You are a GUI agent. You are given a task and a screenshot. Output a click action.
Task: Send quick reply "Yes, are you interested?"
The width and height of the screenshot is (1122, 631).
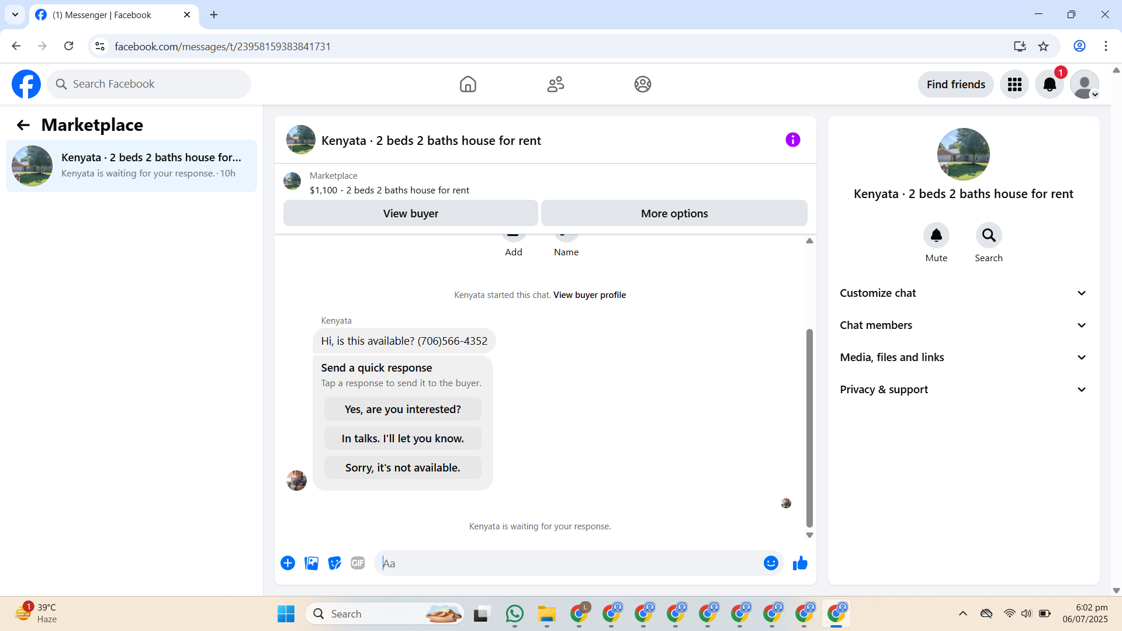[403, 410]
